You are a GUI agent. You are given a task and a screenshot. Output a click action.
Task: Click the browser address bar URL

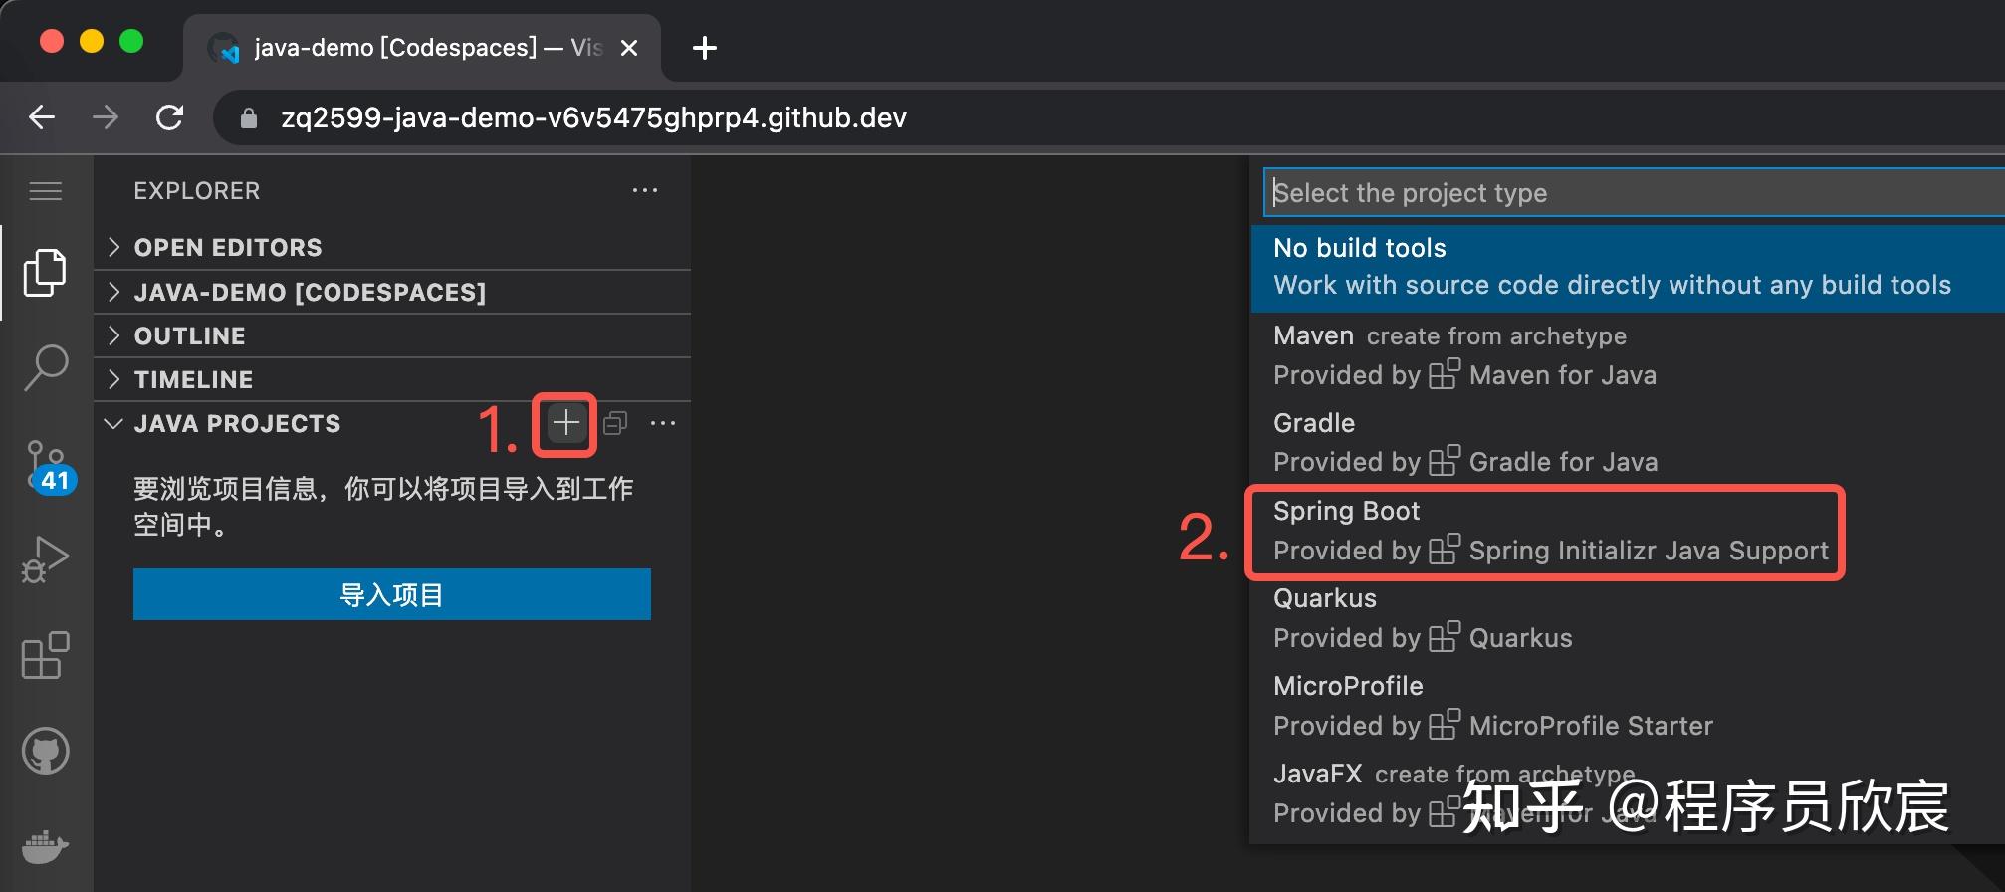tap(593, 118)
